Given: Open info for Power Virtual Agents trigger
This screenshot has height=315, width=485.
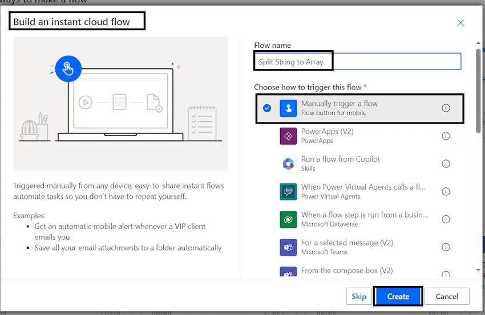Looking at the screenshot, I should pyautogui.click(x=446, y=191).
